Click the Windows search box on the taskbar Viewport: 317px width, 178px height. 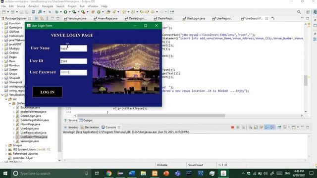coord(51,174)
